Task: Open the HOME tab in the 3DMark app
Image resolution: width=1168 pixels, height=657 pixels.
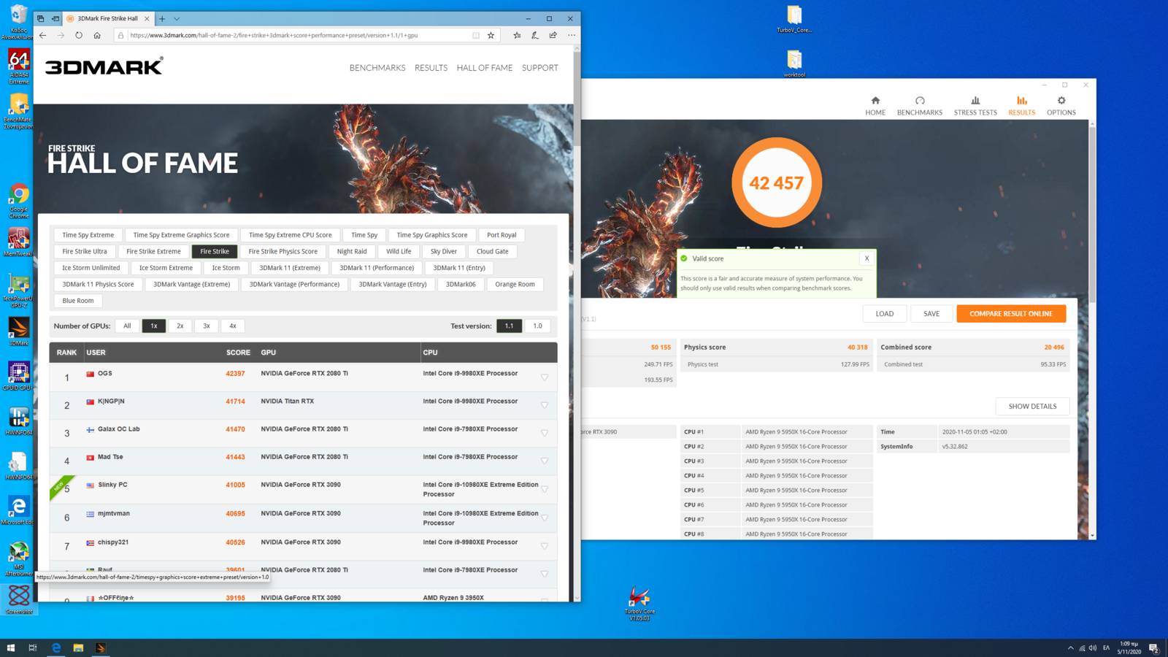Action: pos(875,106)
